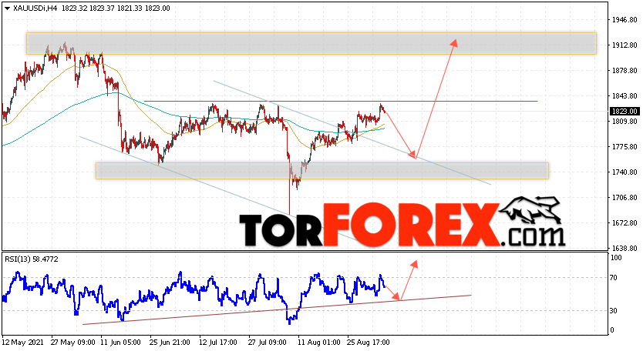Select the 1912.80 price axis label

pyautogui.click(x=624, y=45)
